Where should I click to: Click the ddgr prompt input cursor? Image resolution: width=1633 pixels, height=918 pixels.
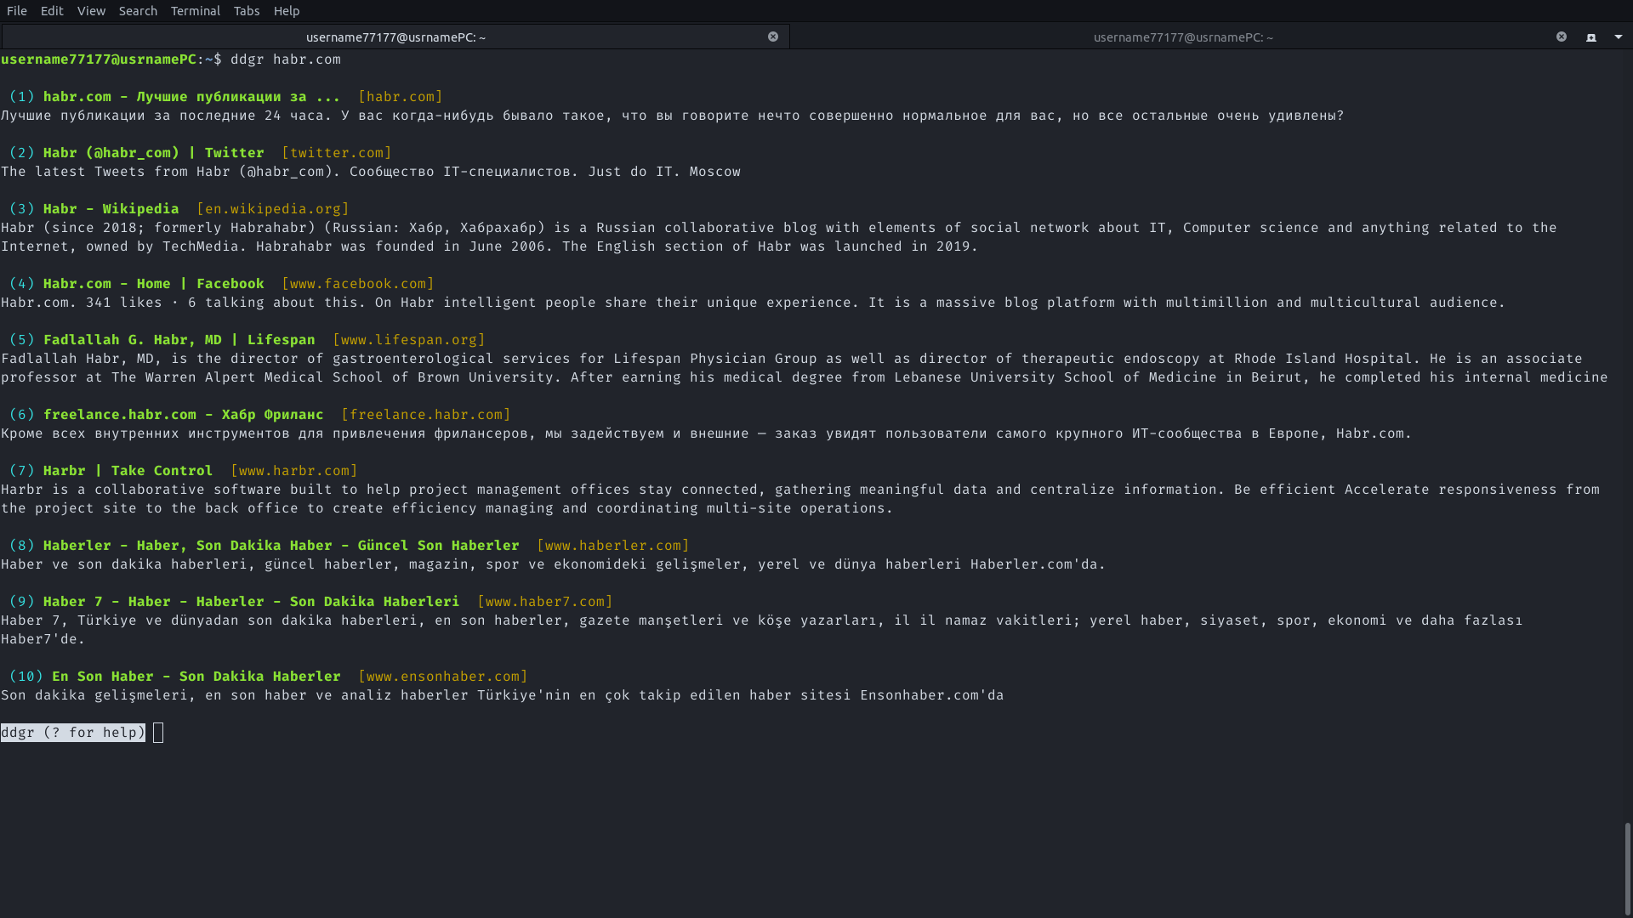[158, 733]
